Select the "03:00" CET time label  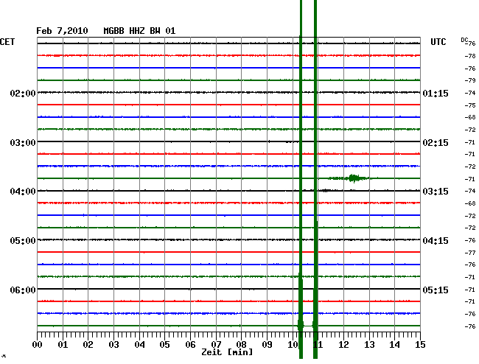(23, 143)
